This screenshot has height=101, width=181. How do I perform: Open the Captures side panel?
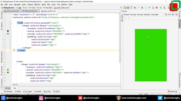click(x=1, y=26)
